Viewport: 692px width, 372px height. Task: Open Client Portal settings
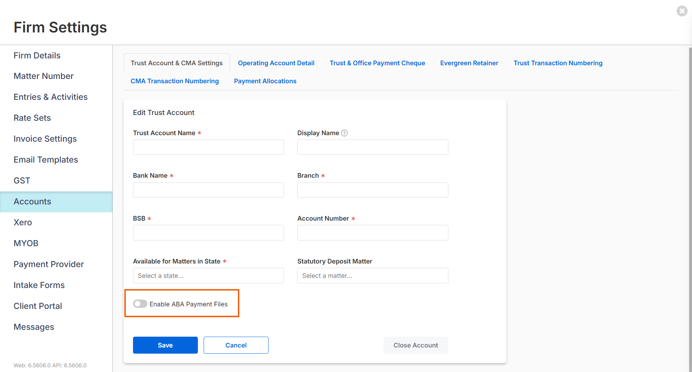tap(56, 306)
